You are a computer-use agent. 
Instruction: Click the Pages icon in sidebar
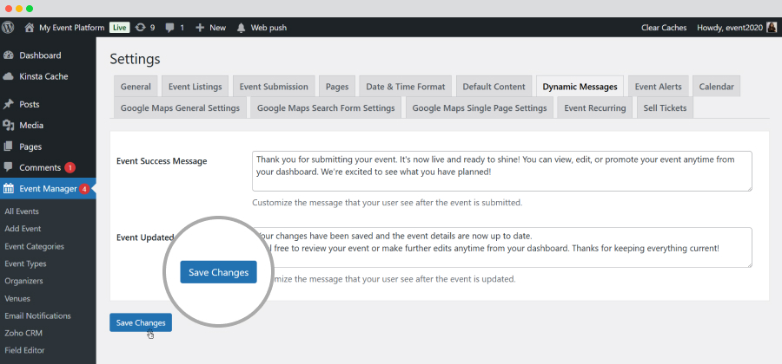click(x=8, y=146)
